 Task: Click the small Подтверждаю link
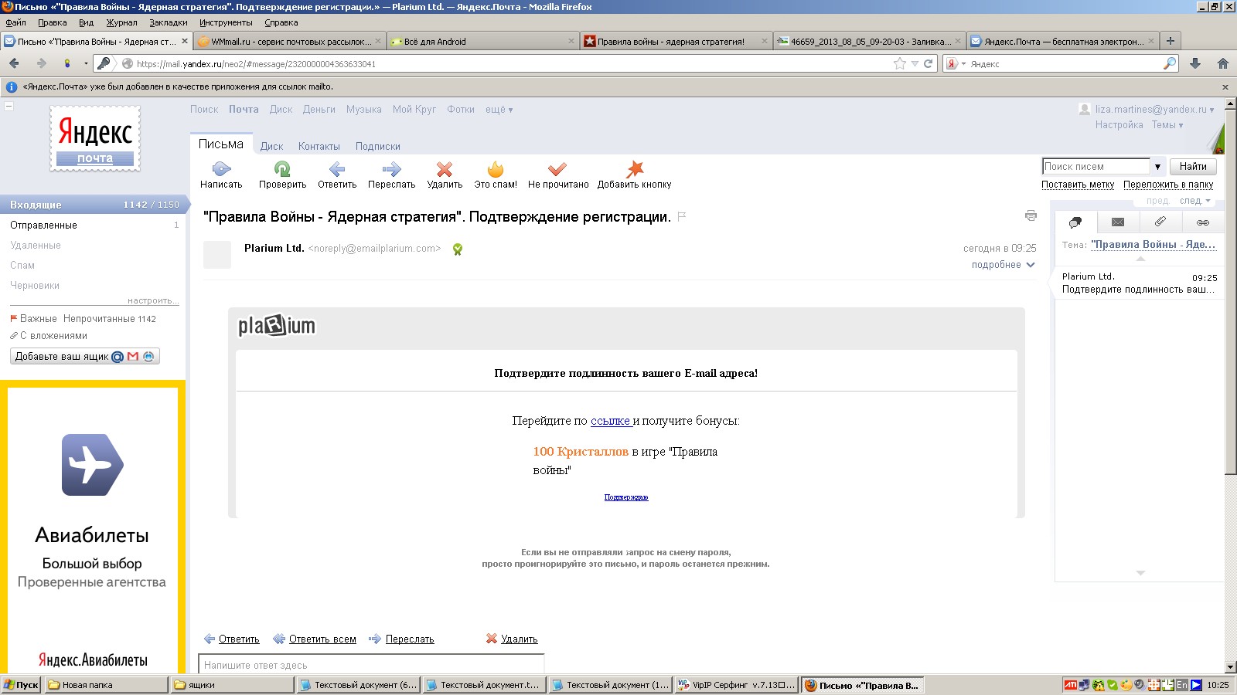coord(626,497)
